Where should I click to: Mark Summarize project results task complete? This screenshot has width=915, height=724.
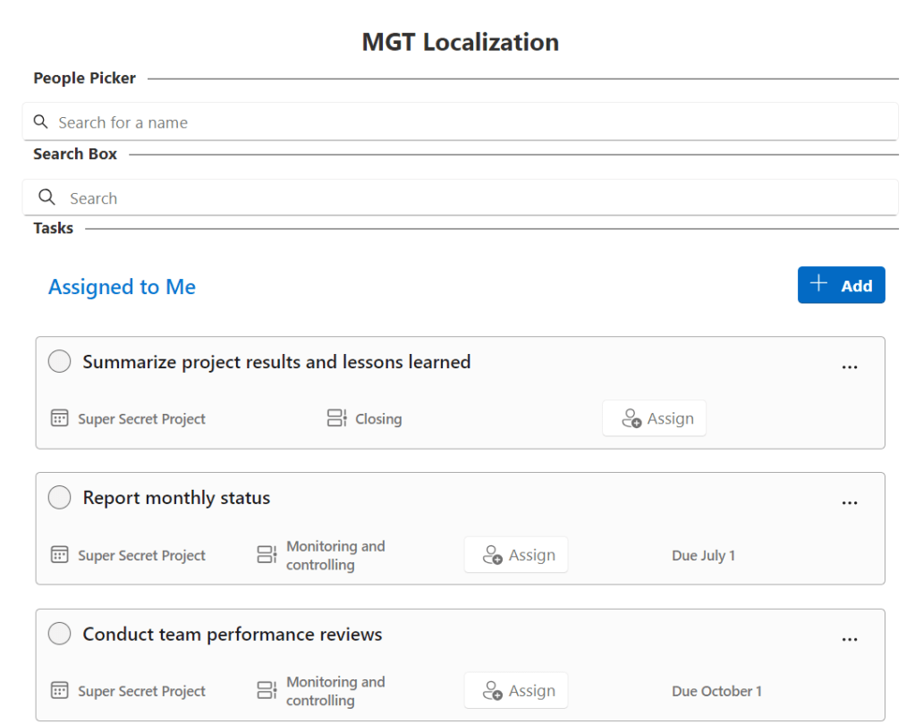pos(59,362)
